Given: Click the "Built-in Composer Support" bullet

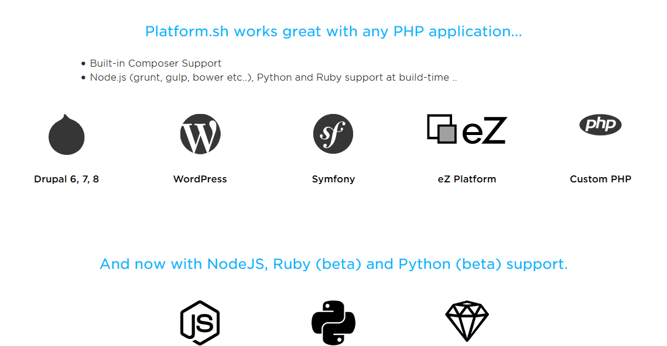Looking at the screenshot, I should click(x=155, y=63).
